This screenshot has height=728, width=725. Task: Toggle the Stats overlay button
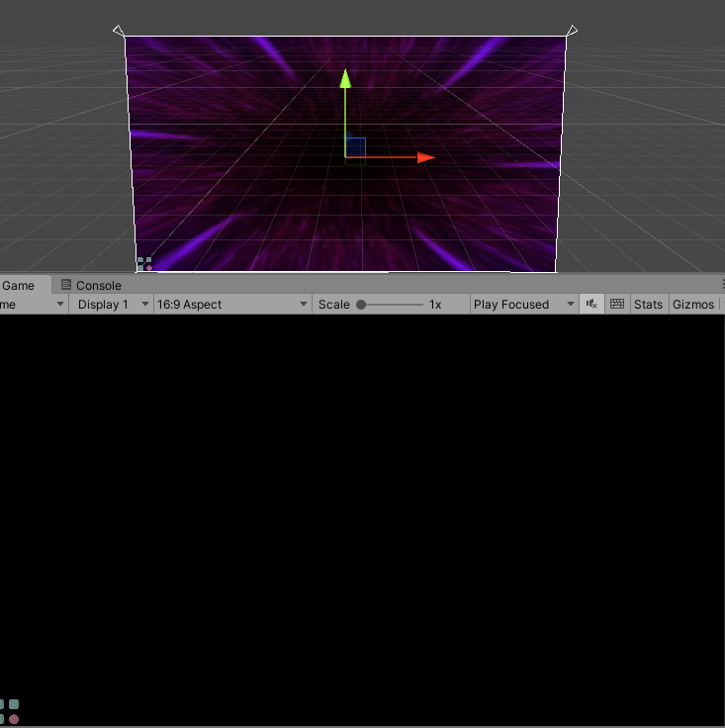click(649, 305)
